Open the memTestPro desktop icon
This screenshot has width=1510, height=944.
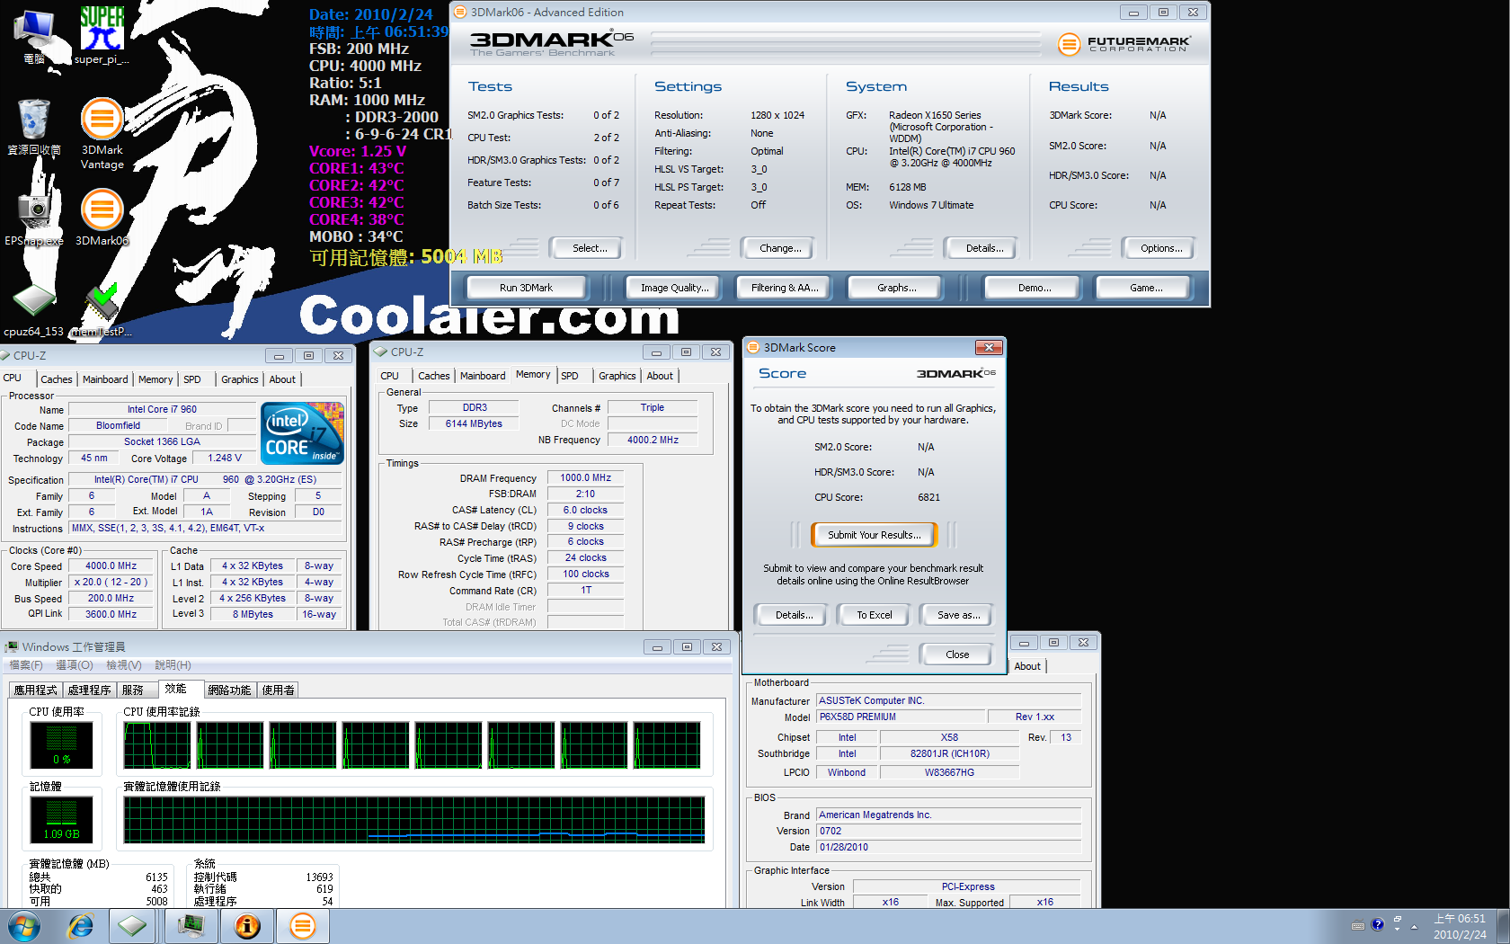pyautogui.click(x=102, y=309)
